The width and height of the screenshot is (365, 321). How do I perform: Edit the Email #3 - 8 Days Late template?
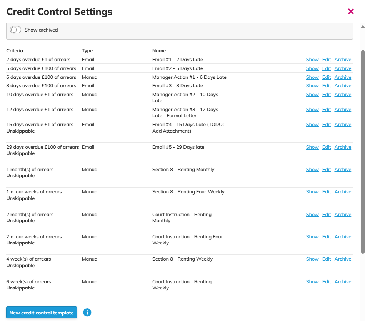(327, 86)
